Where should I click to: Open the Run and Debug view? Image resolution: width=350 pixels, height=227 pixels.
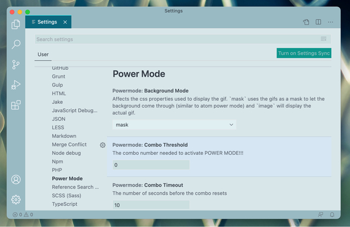(x=16, y=84)
